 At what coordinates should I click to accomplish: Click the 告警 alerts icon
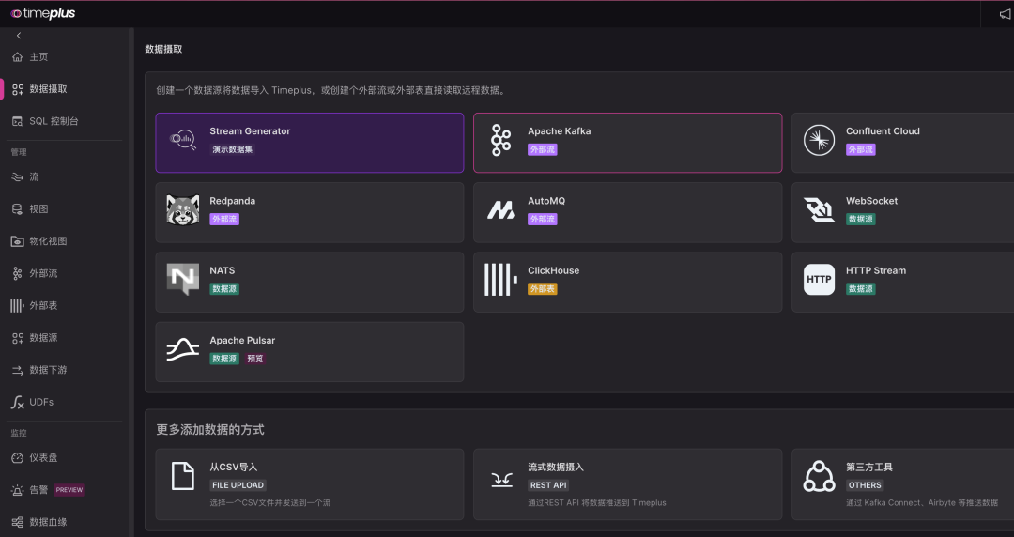tap(18, 490)
